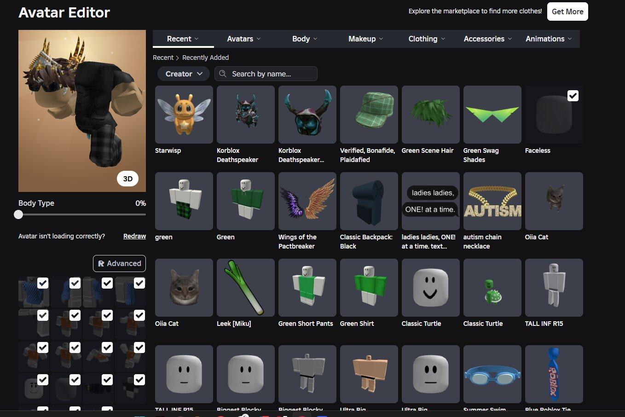
Task: Click the search magnifier icon
Action: pyautogui.click(x=223, y=74)
